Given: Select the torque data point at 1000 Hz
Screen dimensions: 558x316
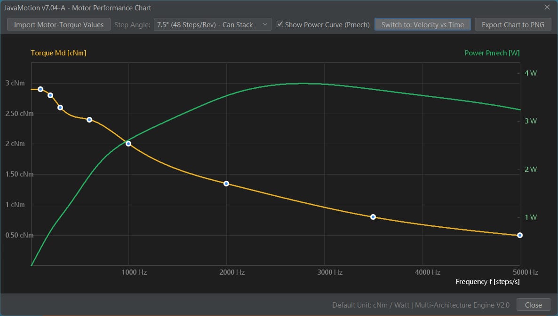Looking at the screenshot, I should (128, 143).
